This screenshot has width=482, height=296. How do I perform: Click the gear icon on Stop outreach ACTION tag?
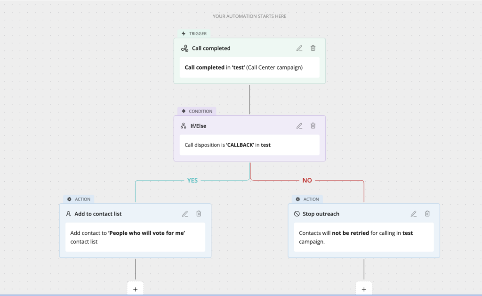tap(298, 199)
